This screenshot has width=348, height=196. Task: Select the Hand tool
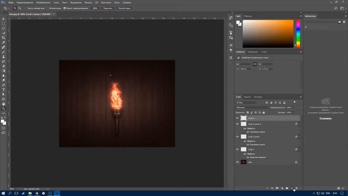coord(3,104)
